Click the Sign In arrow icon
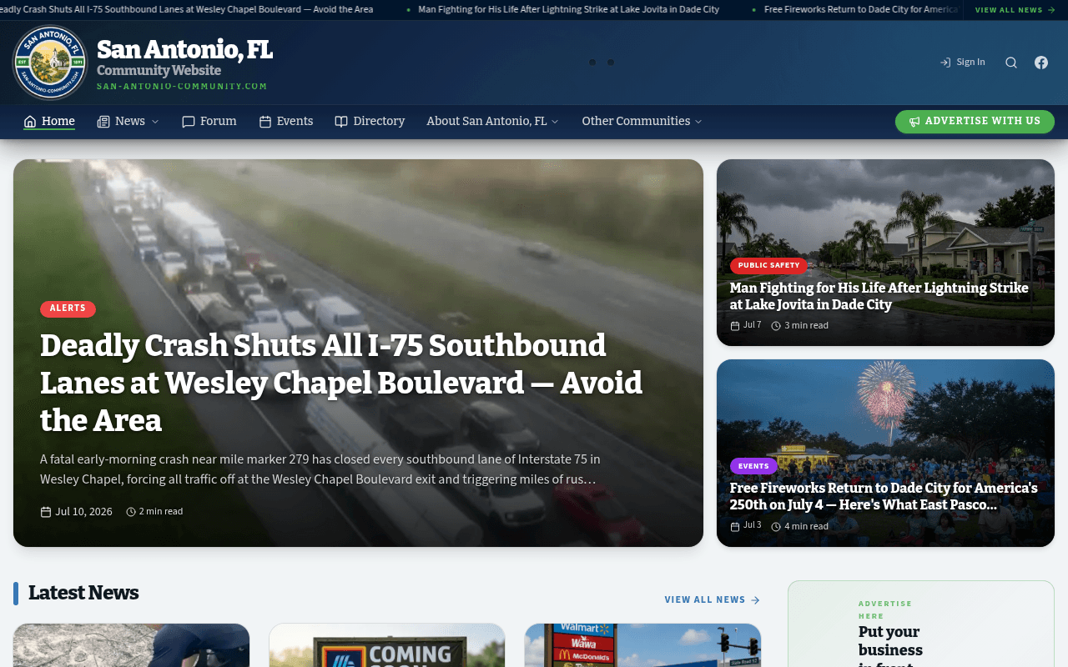This screenshot has width=1068, height=667. [x=945, y=63]
